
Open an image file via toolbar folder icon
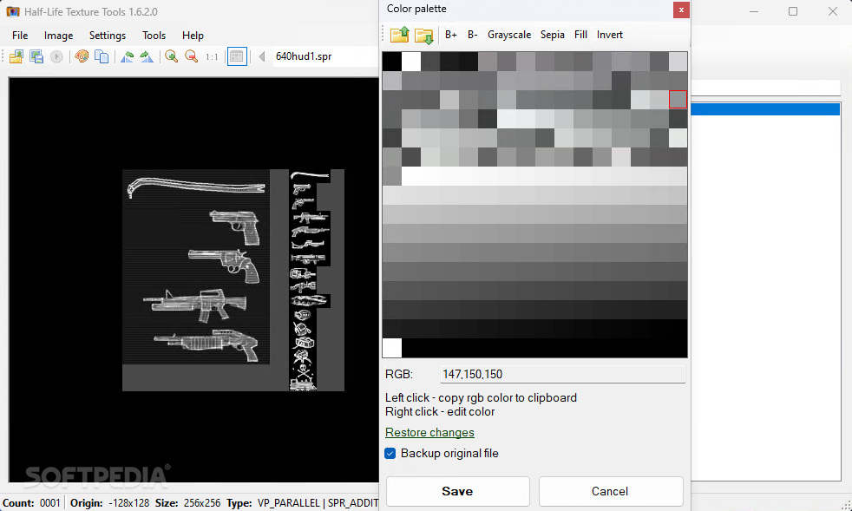(16, 56)
